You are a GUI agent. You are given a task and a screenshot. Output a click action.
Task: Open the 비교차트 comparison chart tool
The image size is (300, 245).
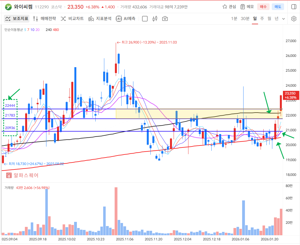(x=72, y=19)
